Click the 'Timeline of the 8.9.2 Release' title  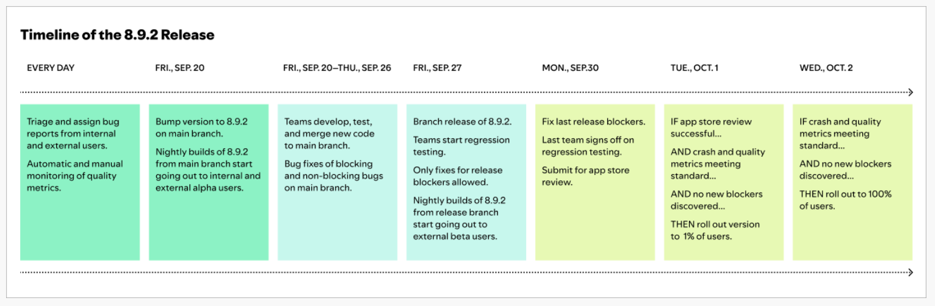pyautogui.click(x=117, y=35)
